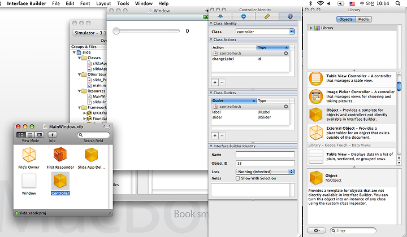Image resolution: width=407 pixels, height=237 pixels.
Task: Open Spotlight search in menu bar
Action: (x=397, y=3)
